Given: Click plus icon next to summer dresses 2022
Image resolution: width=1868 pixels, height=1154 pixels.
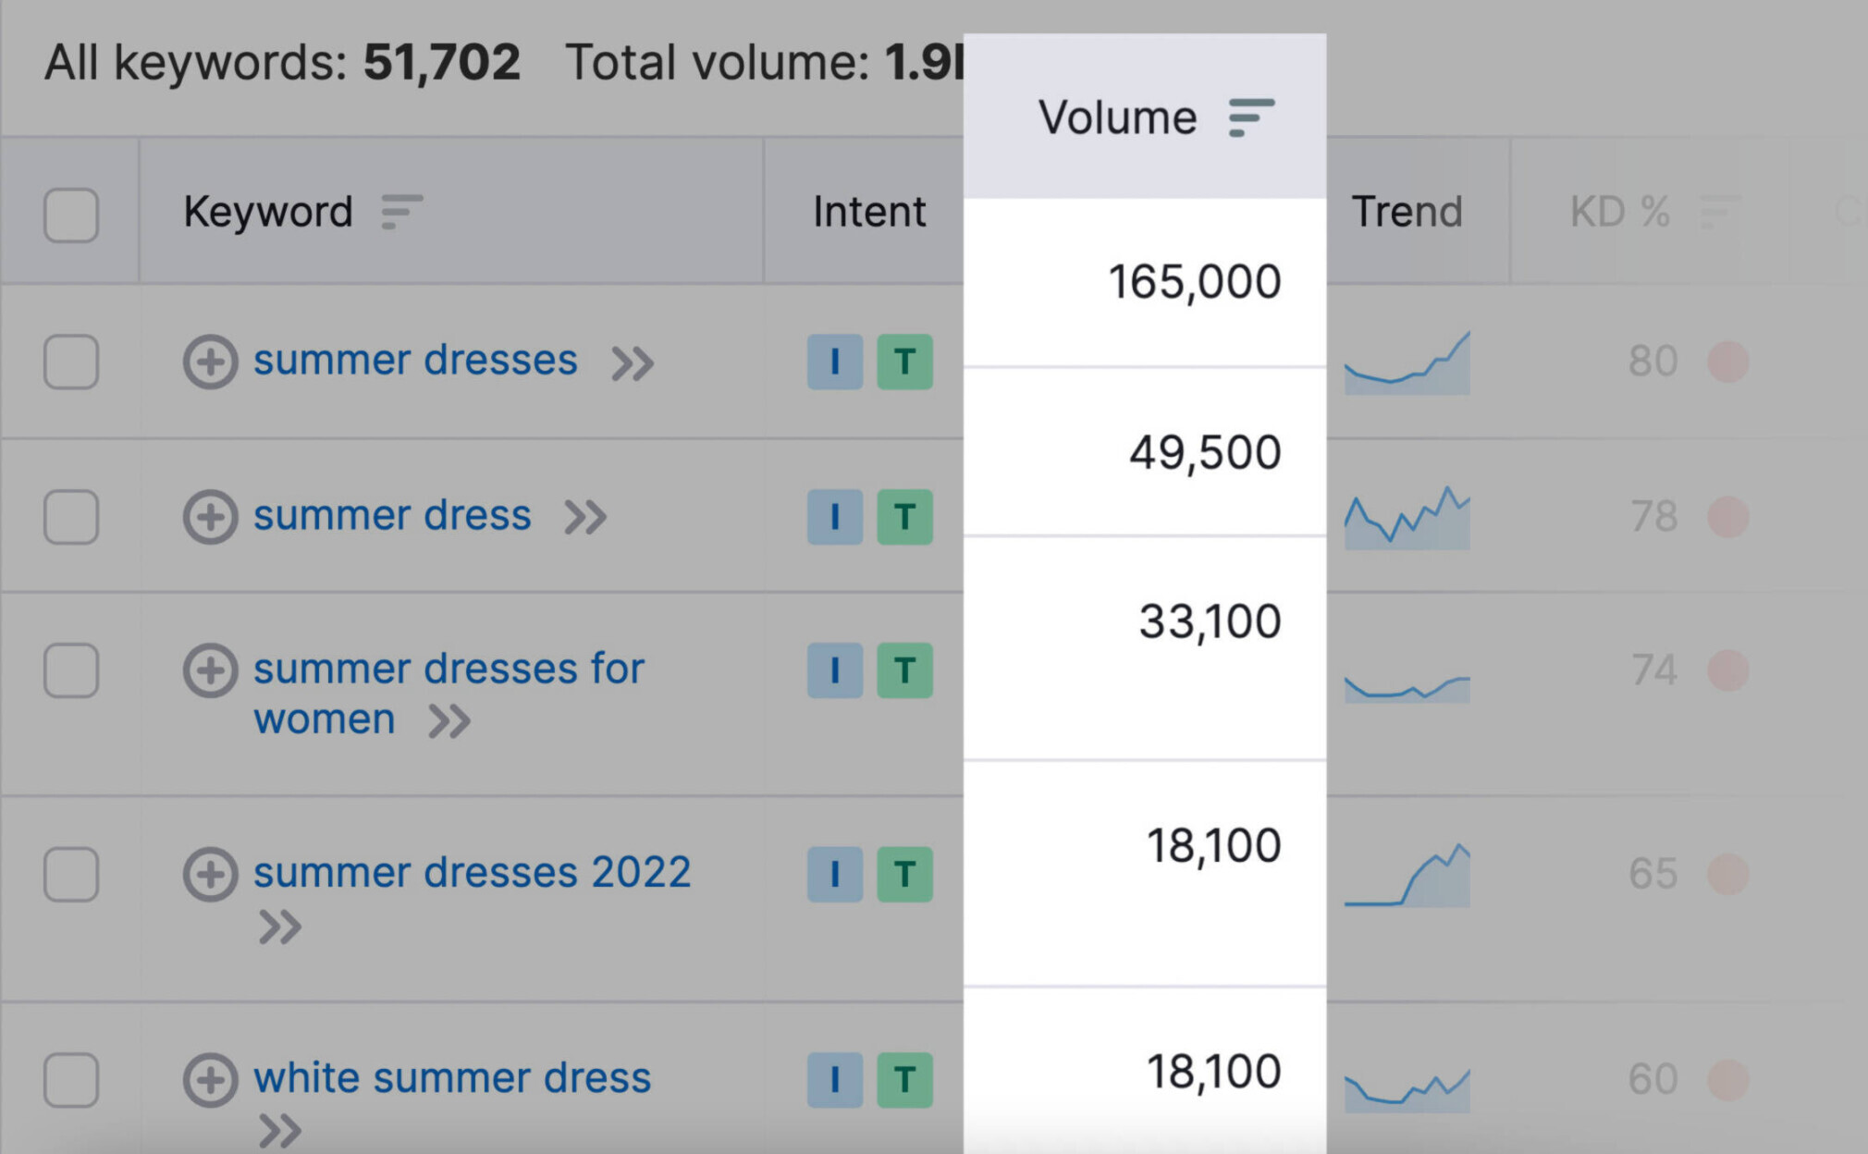Looking at the screenshot, I should tap(210, 874).
